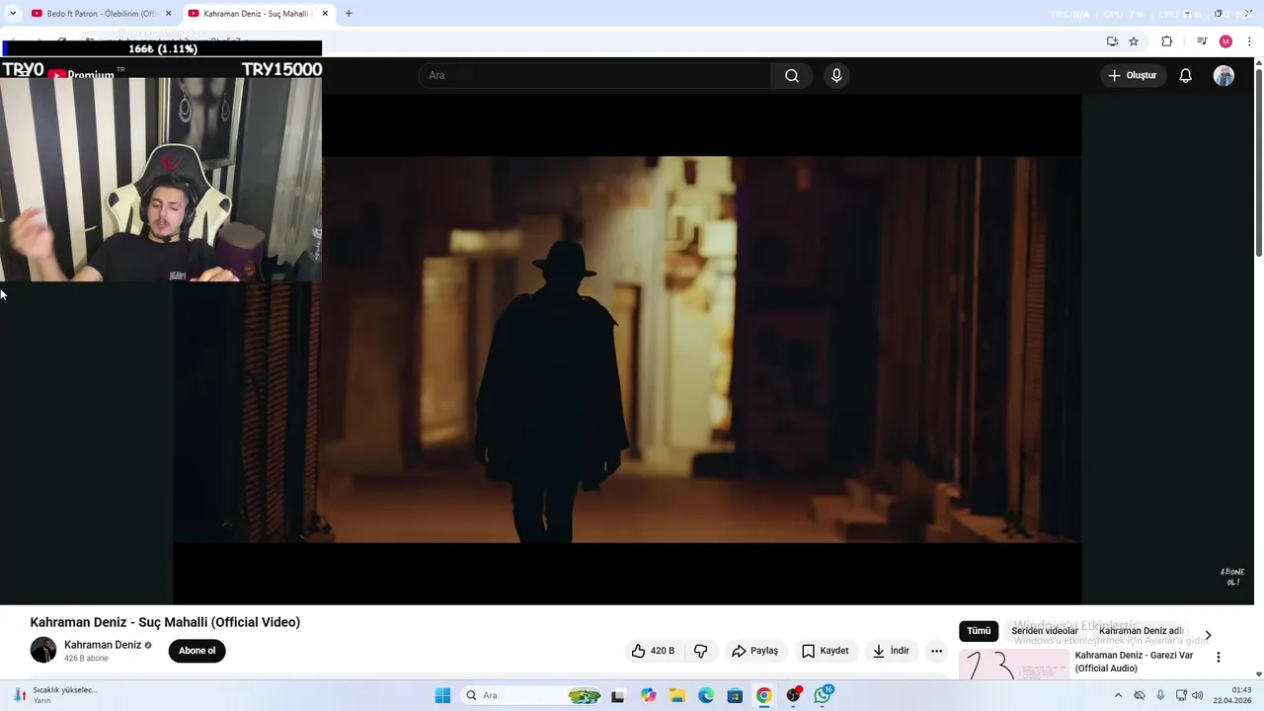Open Microsoft Store from taskbar
Screen dimensions: 1264x711
(x=735, y=695)
